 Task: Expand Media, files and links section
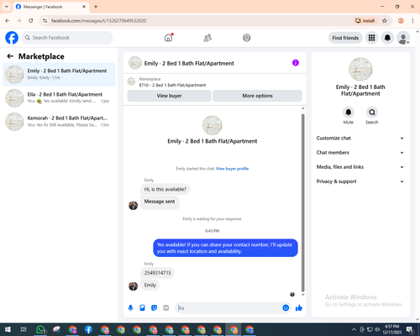pyautogui.click(x=360, y=167)
